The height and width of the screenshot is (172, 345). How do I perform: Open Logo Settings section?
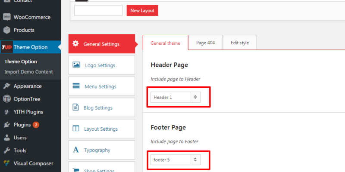(x=102, y=65)
